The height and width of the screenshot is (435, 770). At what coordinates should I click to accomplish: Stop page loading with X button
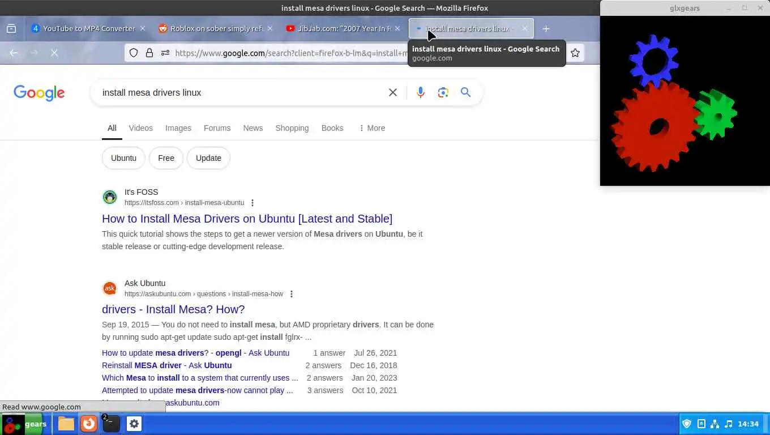point(54,53)
